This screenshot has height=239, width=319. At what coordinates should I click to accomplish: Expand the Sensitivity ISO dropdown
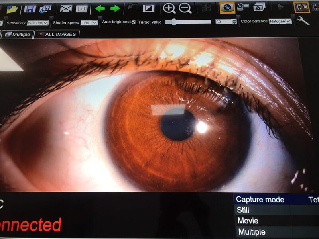38,23
